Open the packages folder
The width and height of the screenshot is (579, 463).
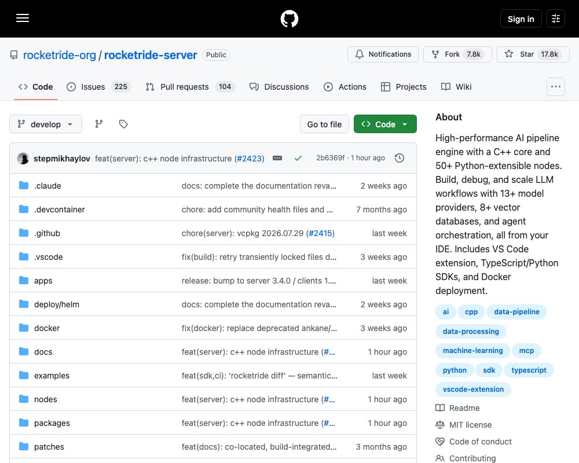(x=52, y=423)
